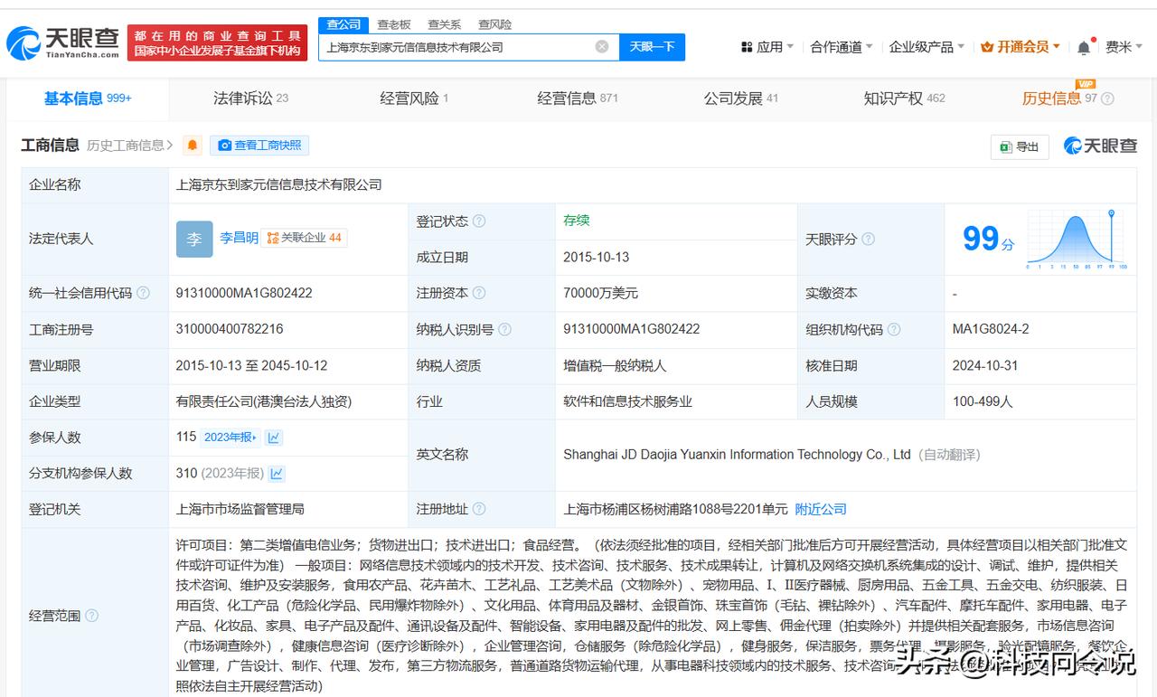The image size is (1157, 697).
Task: Click help icon next to 注册资本
Action: point(479,293)
